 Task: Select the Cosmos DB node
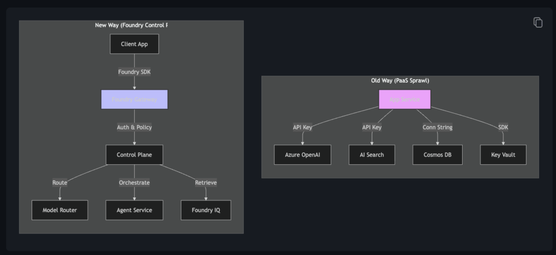click(x=438, y=155)
